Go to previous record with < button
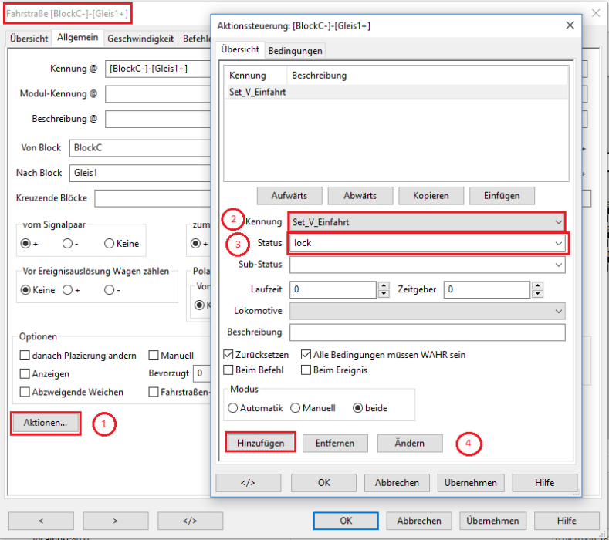 coord(40,520)
